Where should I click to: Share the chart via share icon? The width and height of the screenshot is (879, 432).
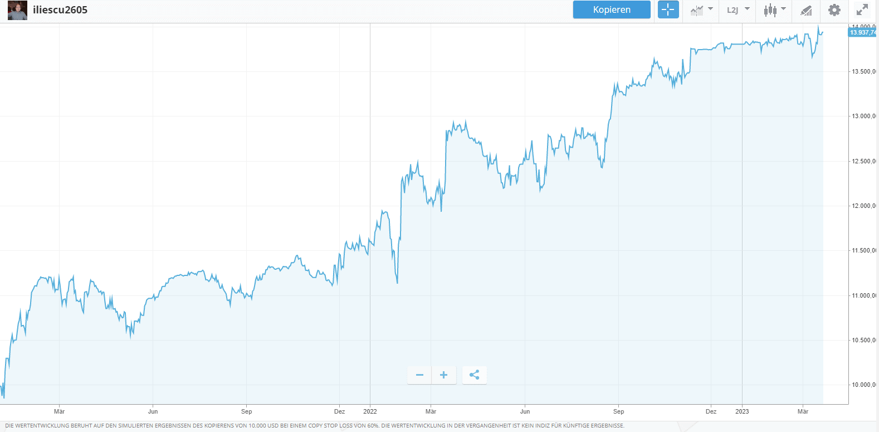tap(474, 375)
